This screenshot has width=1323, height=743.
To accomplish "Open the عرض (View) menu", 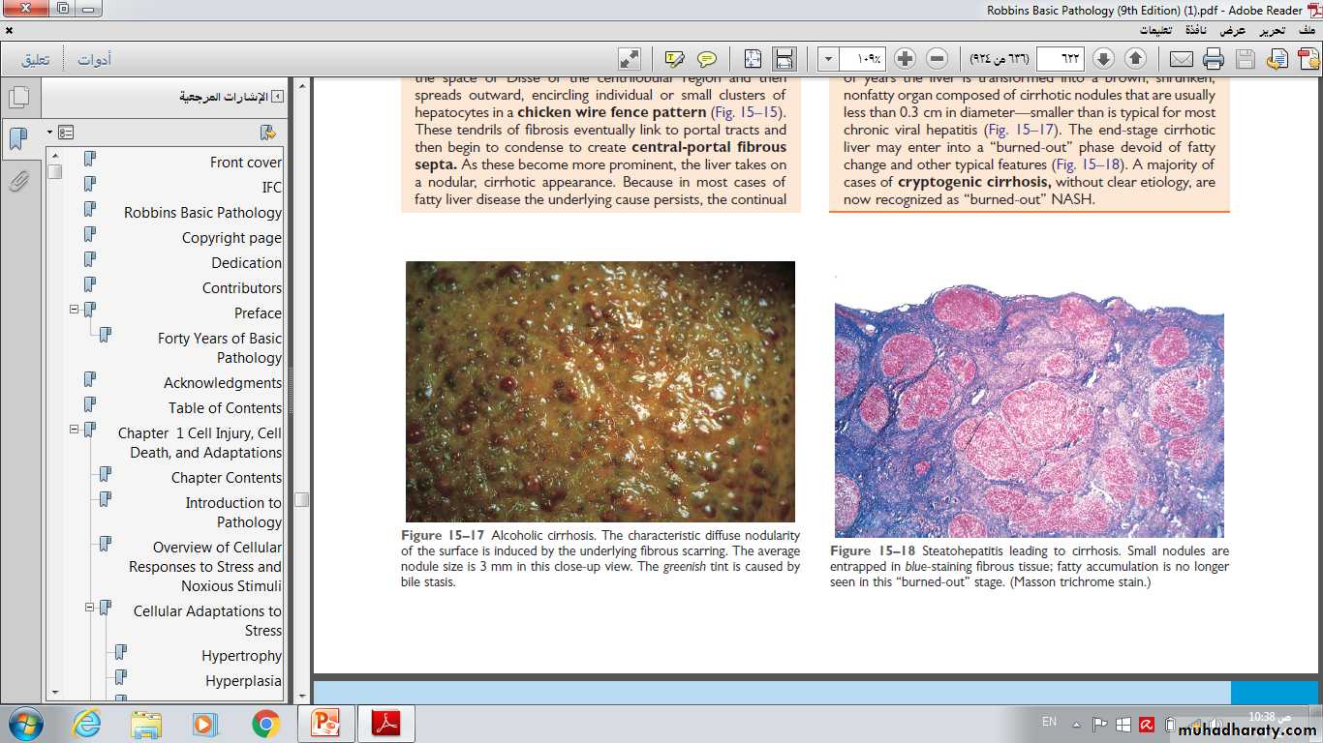I will 1233,30.
